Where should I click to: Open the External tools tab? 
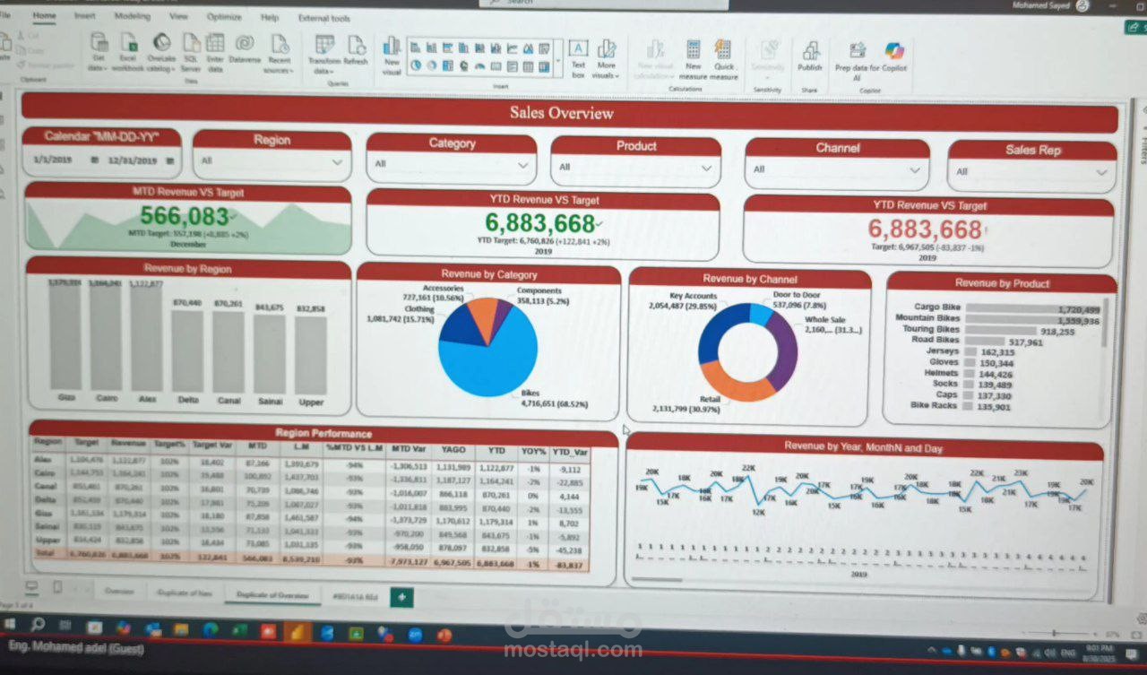(x=324, y=18)
